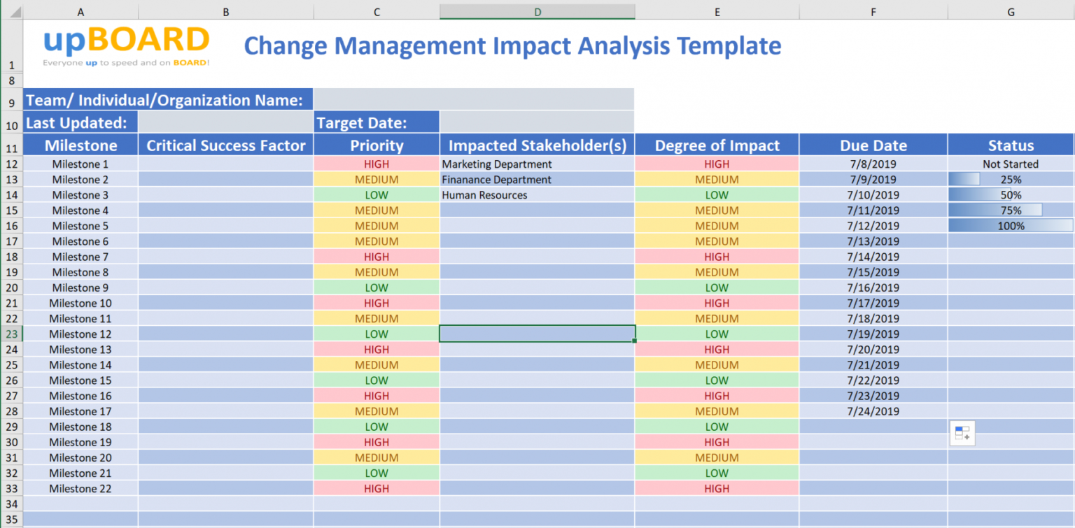Click the Change Management Impact Analysis title
The image size is (1075, 528).
(512, 45)
